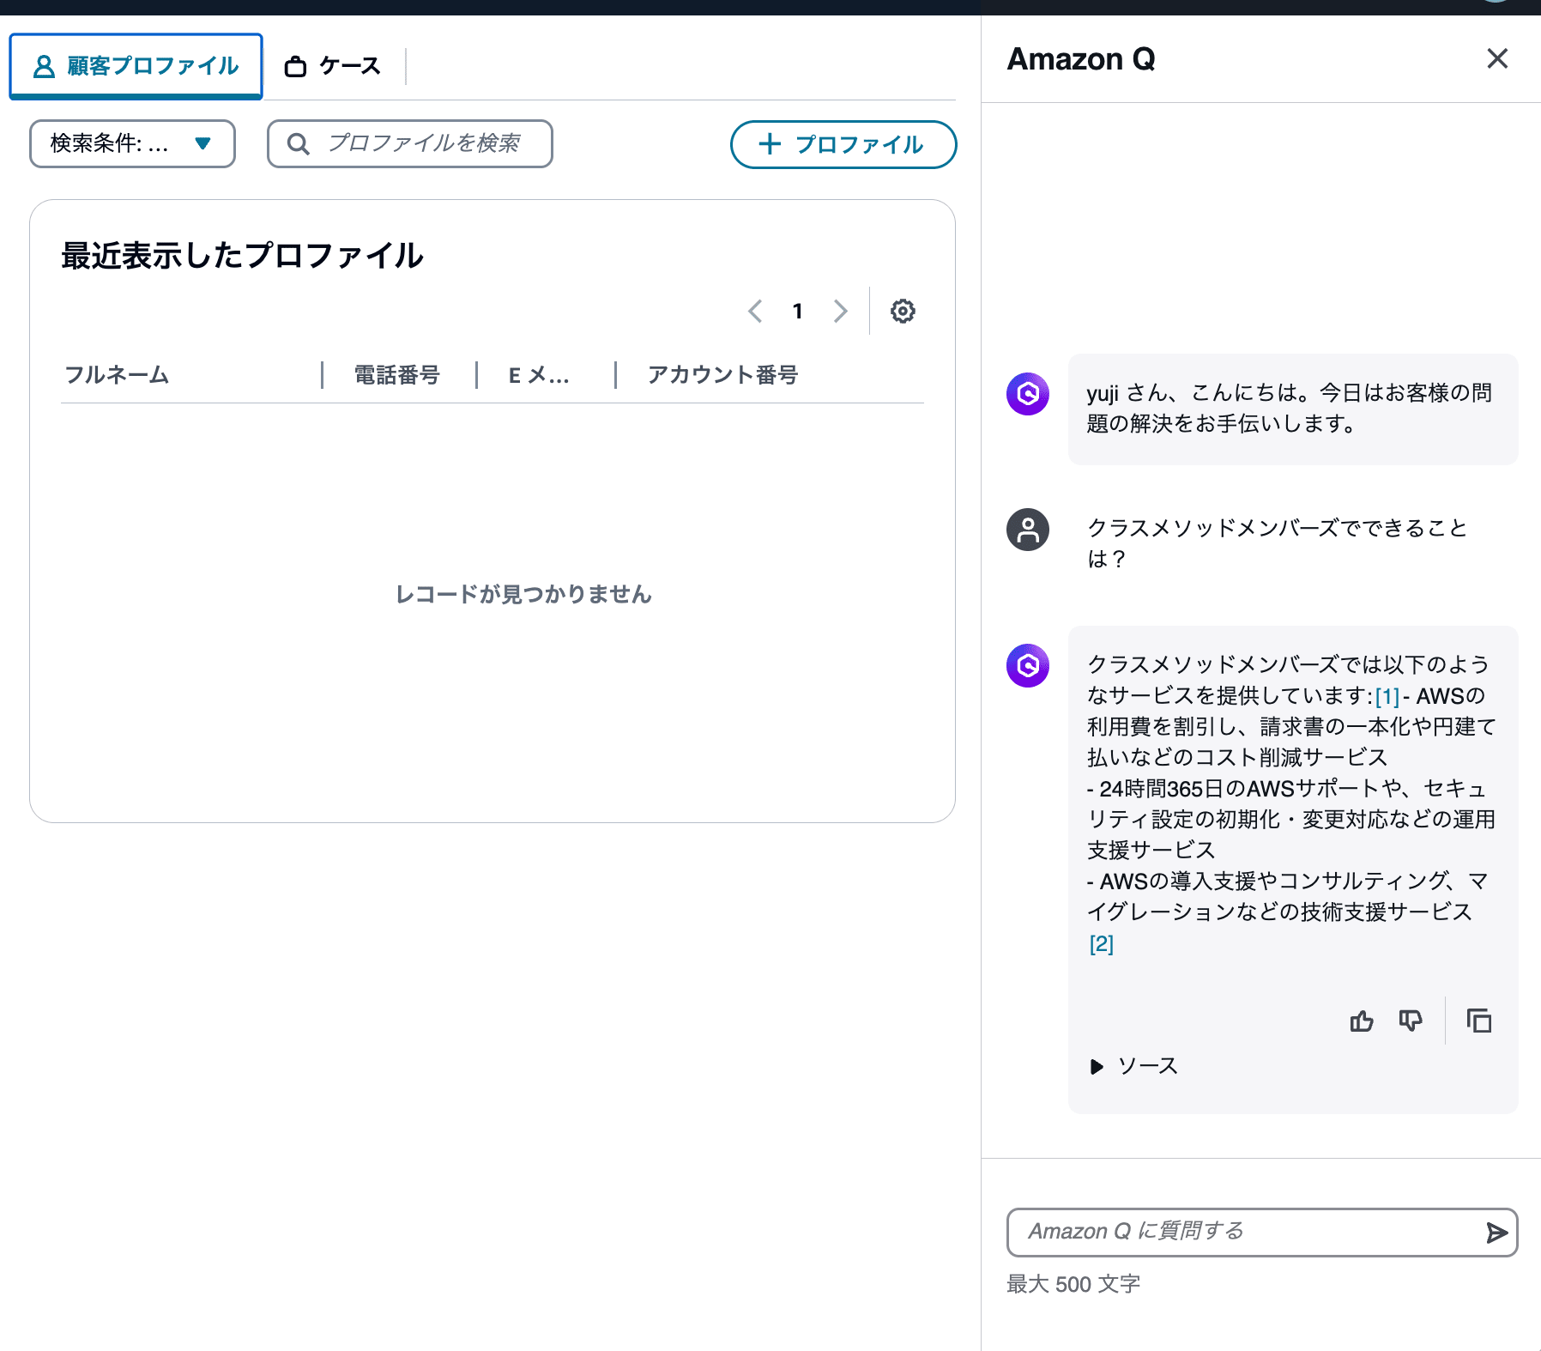Click the search magnifier icon

(298, 143)
